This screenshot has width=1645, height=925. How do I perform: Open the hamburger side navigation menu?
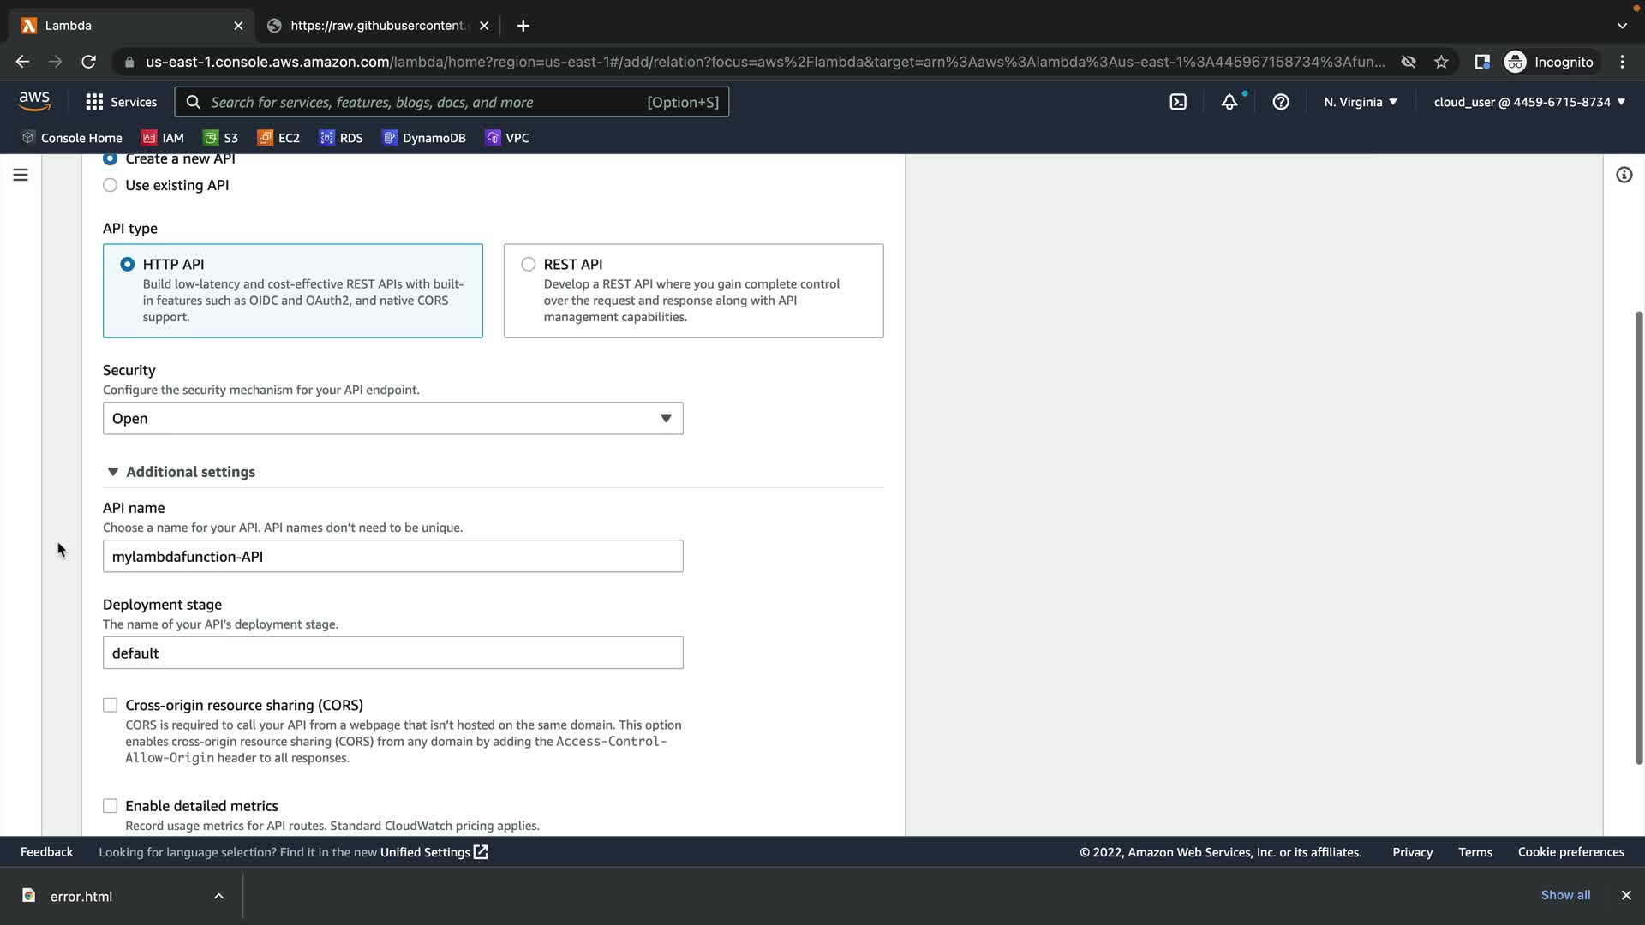pyautogui.click(x=21, y=175)
